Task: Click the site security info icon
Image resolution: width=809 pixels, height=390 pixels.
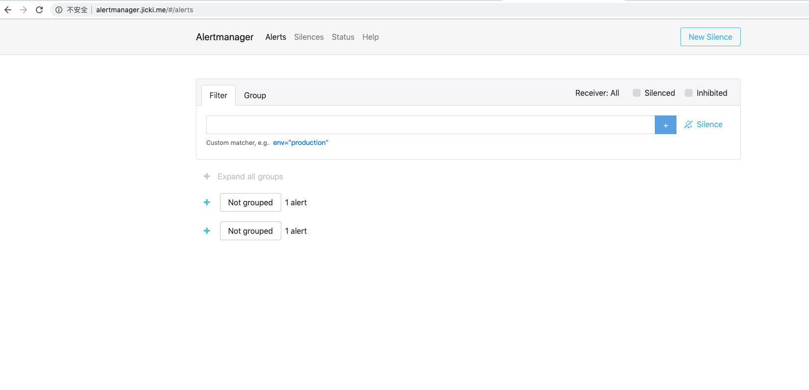Action: 59,10
